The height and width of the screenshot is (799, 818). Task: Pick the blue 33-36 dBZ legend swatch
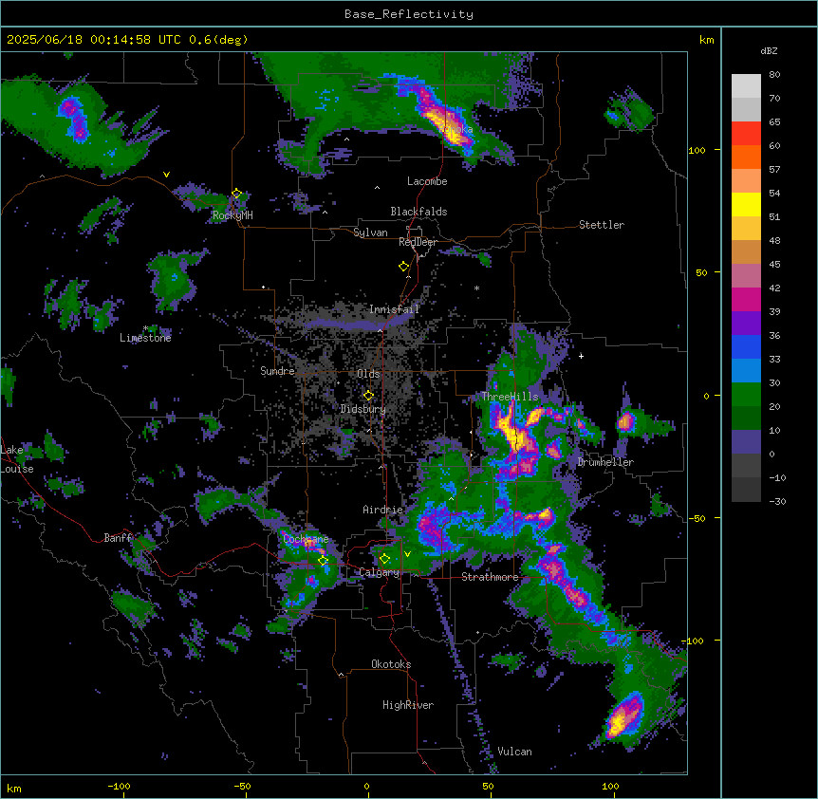(x=746, y=346)
